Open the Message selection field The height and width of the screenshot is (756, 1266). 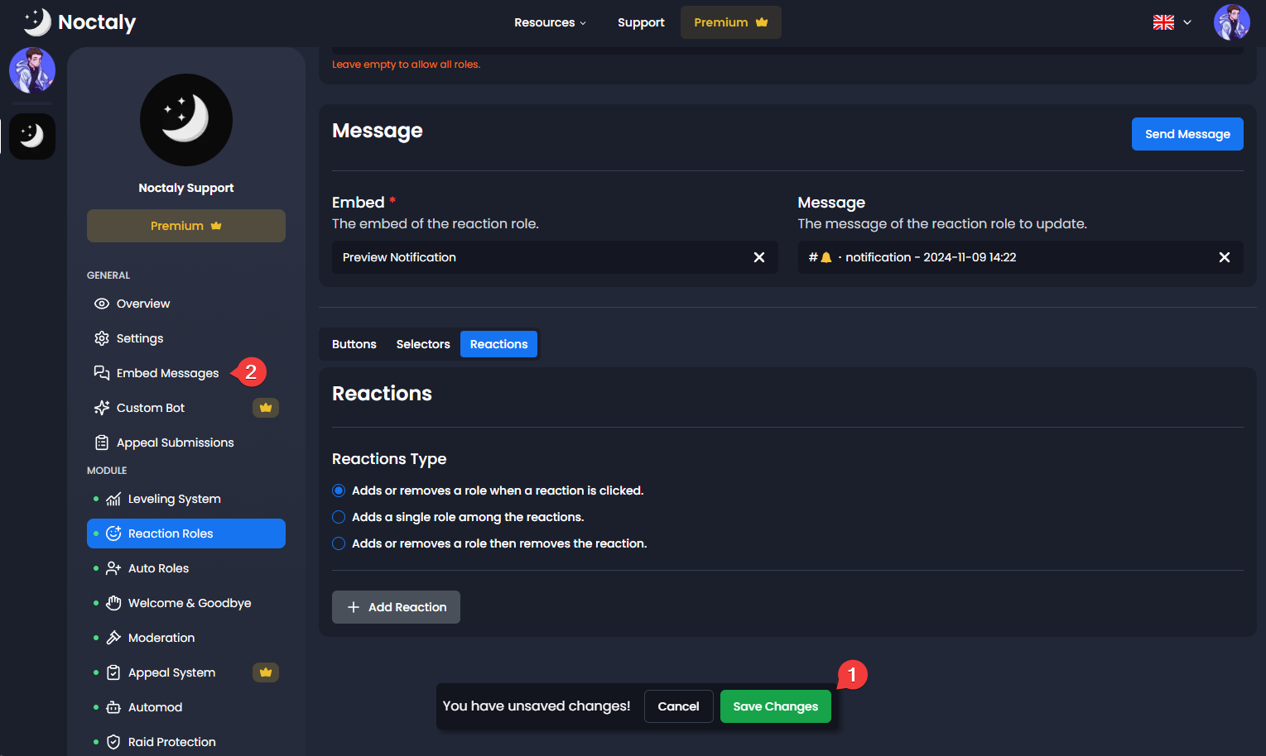[1020, 257]
